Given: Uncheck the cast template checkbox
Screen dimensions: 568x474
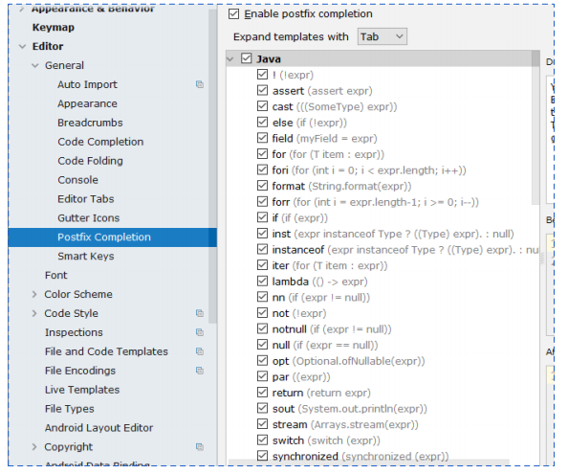Looking at the screenshot, I should click(262, 106).
